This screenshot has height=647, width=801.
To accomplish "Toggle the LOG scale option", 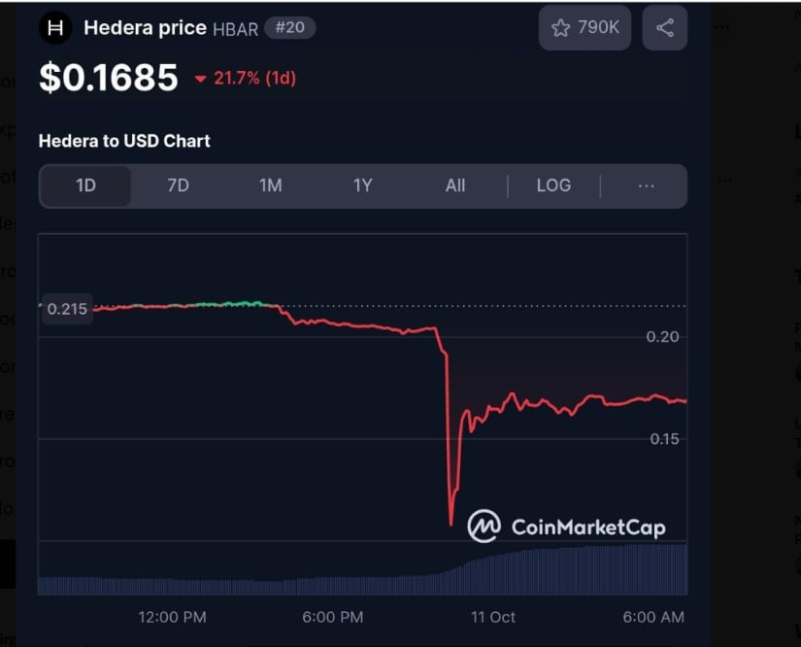I will coord(553,186).
